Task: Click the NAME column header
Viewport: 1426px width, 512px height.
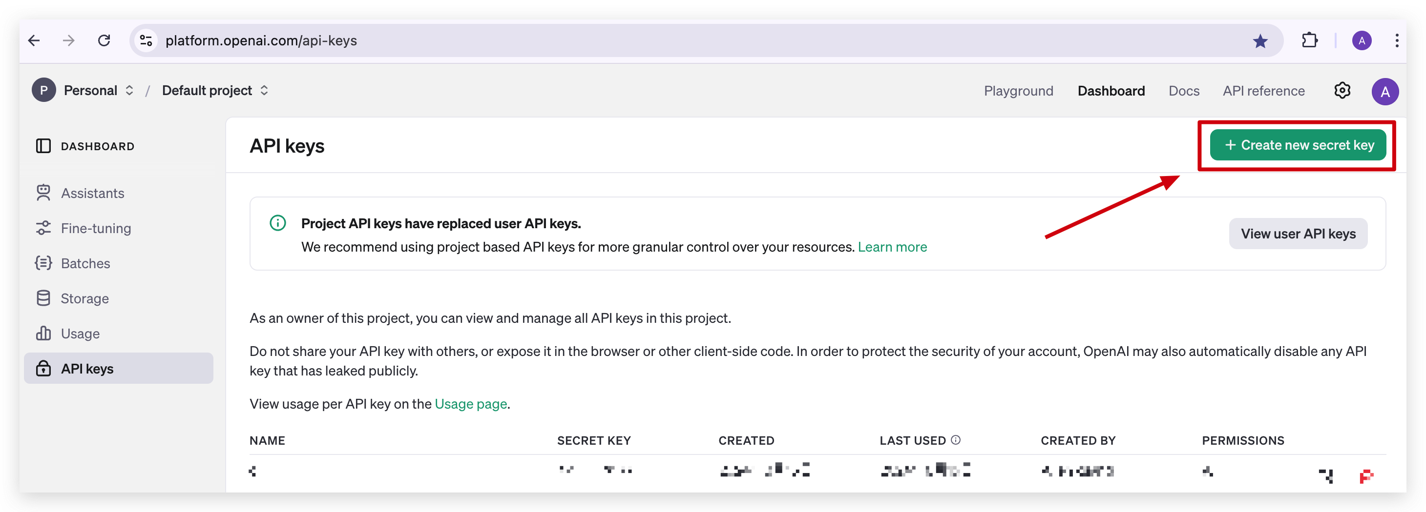Action: pos(267,440)
